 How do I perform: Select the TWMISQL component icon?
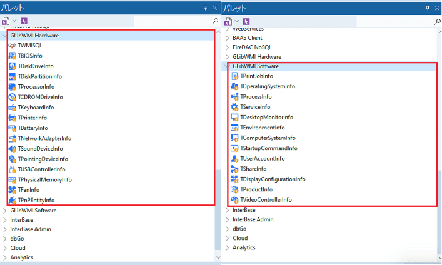tap(12, 46)
